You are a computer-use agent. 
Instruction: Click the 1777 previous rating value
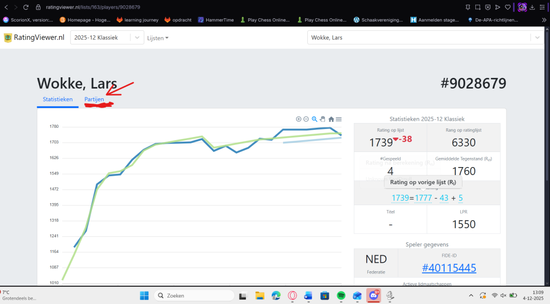(x=424, y=198)
